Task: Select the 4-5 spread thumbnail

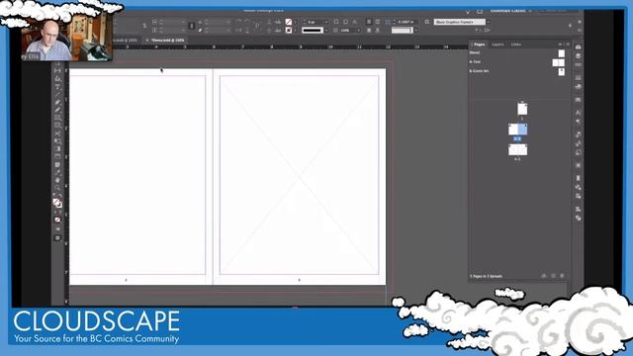Action: point(517,149)
